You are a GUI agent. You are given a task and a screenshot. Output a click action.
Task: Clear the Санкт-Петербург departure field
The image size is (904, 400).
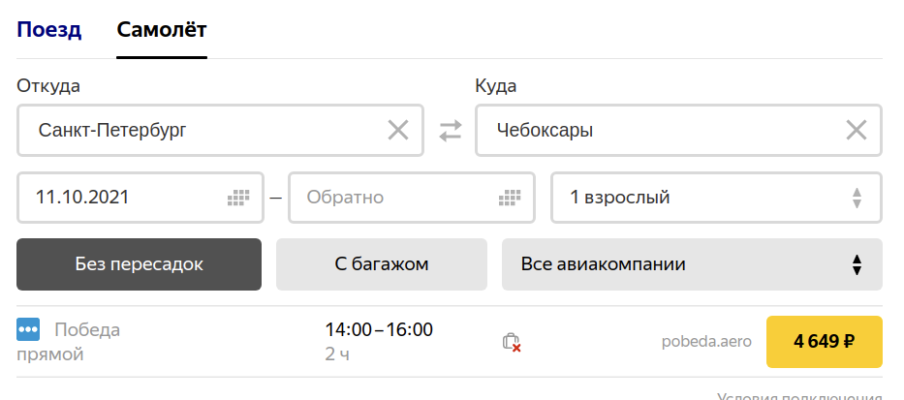[398, 130]
